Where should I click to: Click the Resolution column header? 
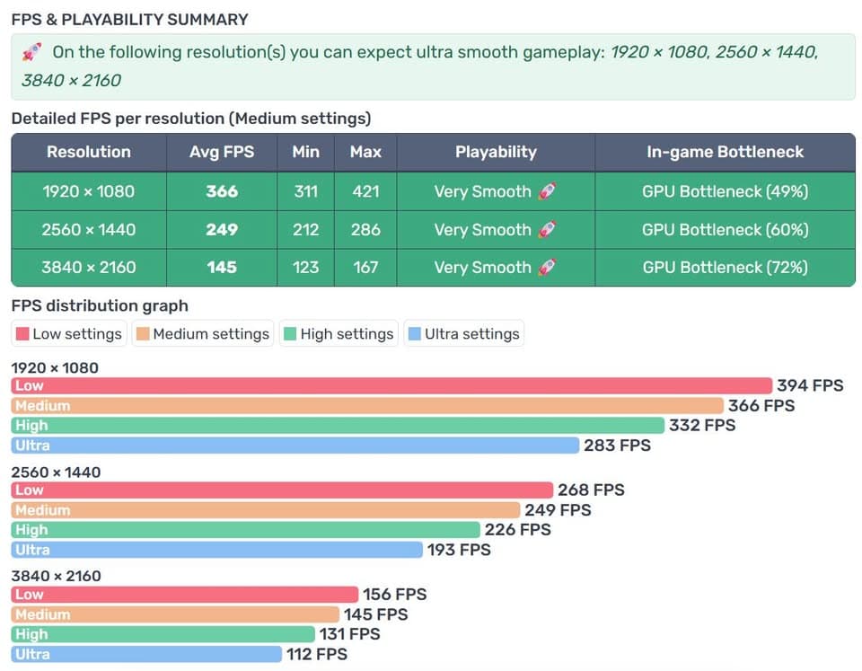point(89,153)
